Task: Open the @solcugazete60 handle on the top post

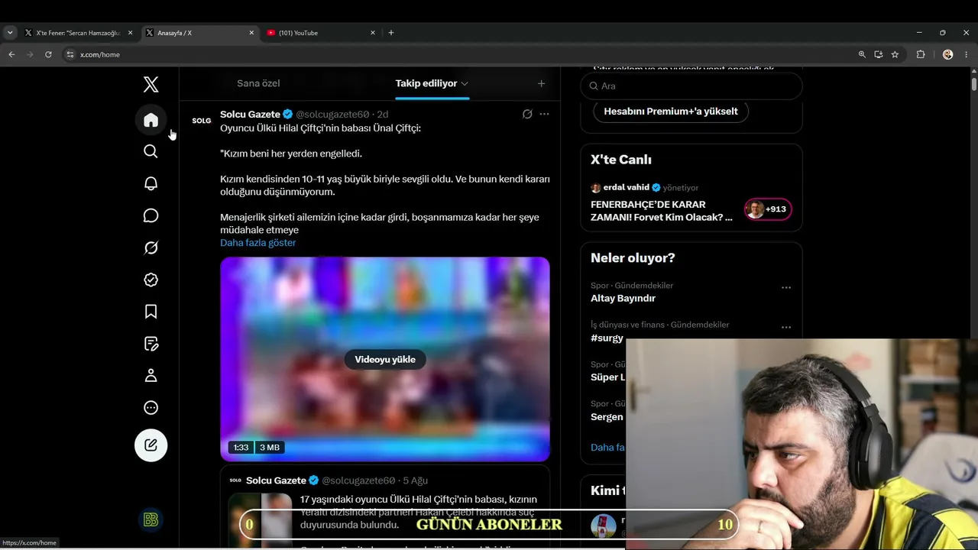Action: pos(332,114)
